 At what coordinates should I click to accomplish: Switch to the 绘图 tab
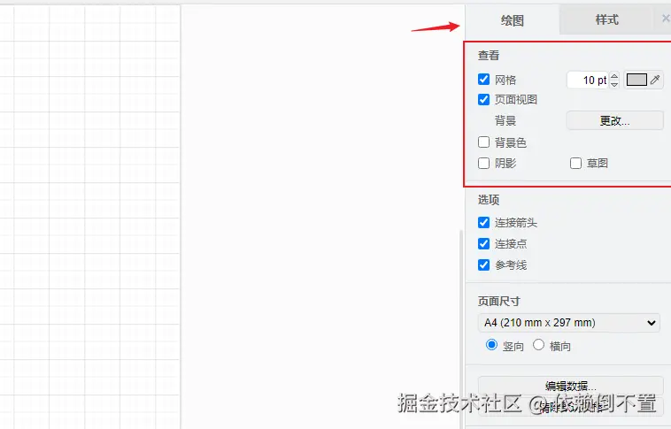513,20
